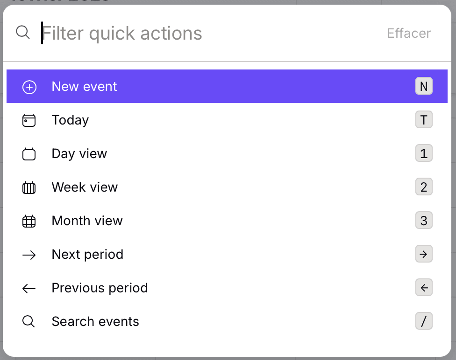The width and height of the screenshot is (456, 360).
Task: Open Month view from quick actions
Action: (x=87, y=221)
